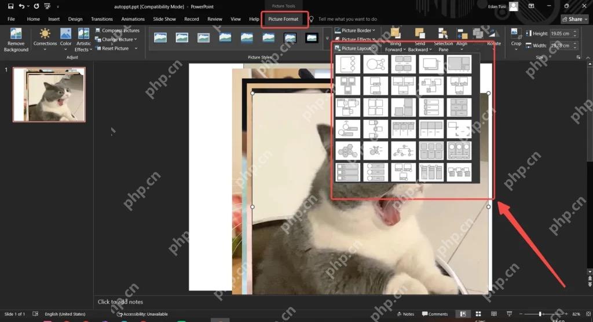Expand the Reset Picture dropdown arrow
The image size is (593, 322).
tap(136, 49)
